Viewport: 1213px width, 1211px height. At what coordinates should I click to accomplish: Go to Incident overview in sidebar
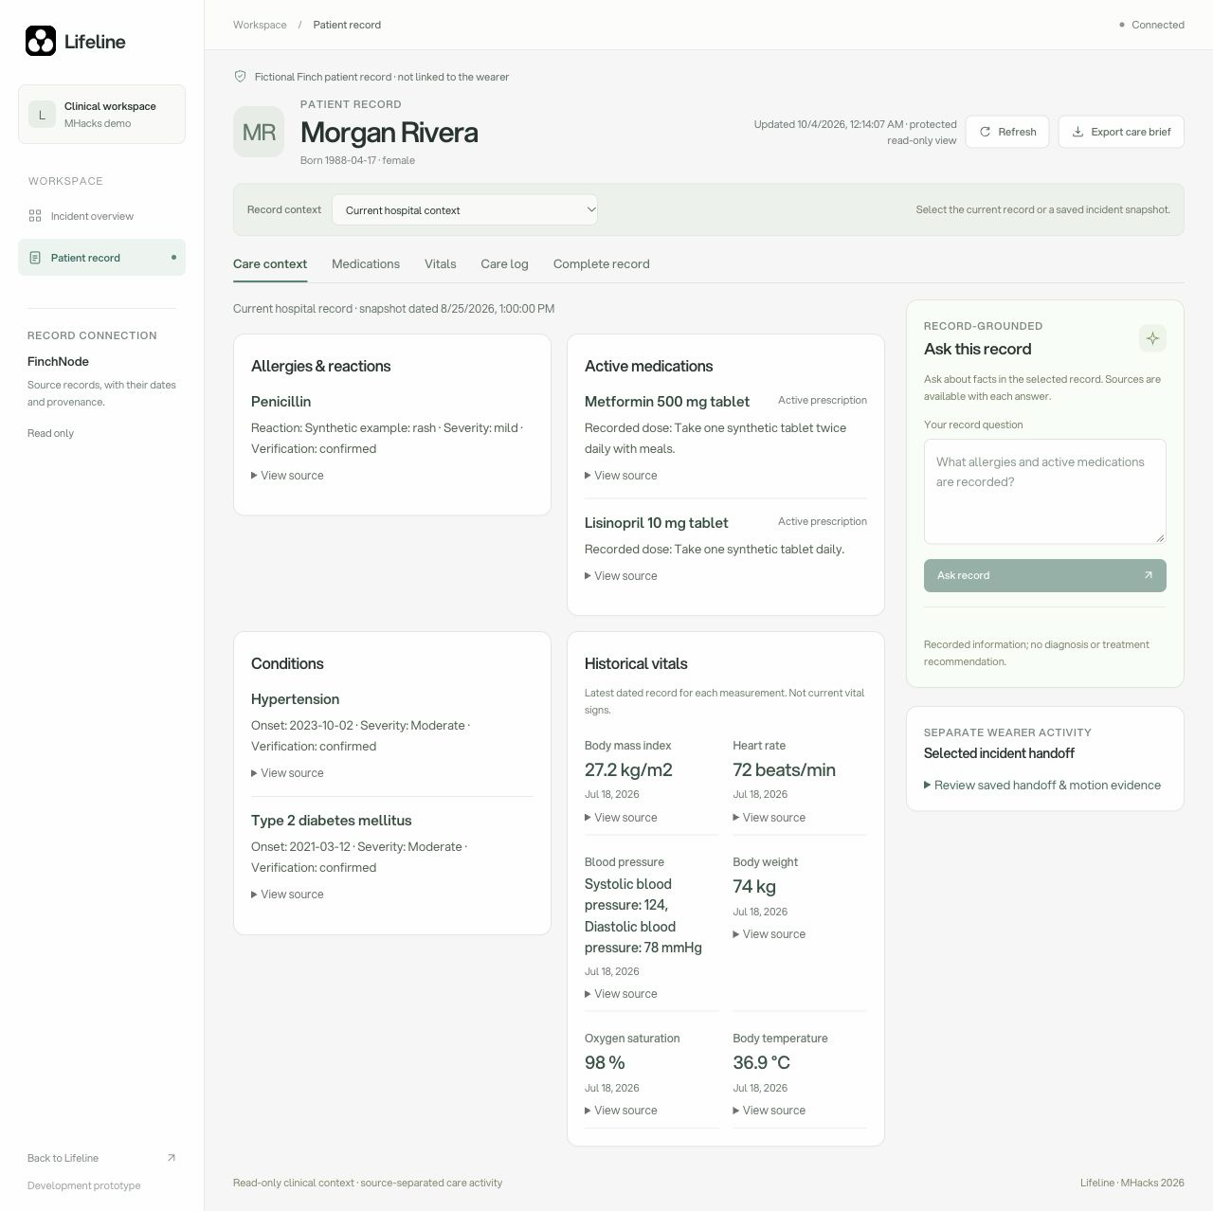click(x=101, y=216)
